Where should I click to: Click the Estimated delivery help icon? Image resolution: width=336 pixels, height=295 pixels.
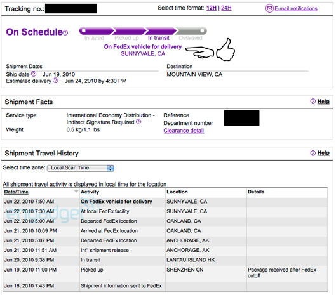(55, 81)
